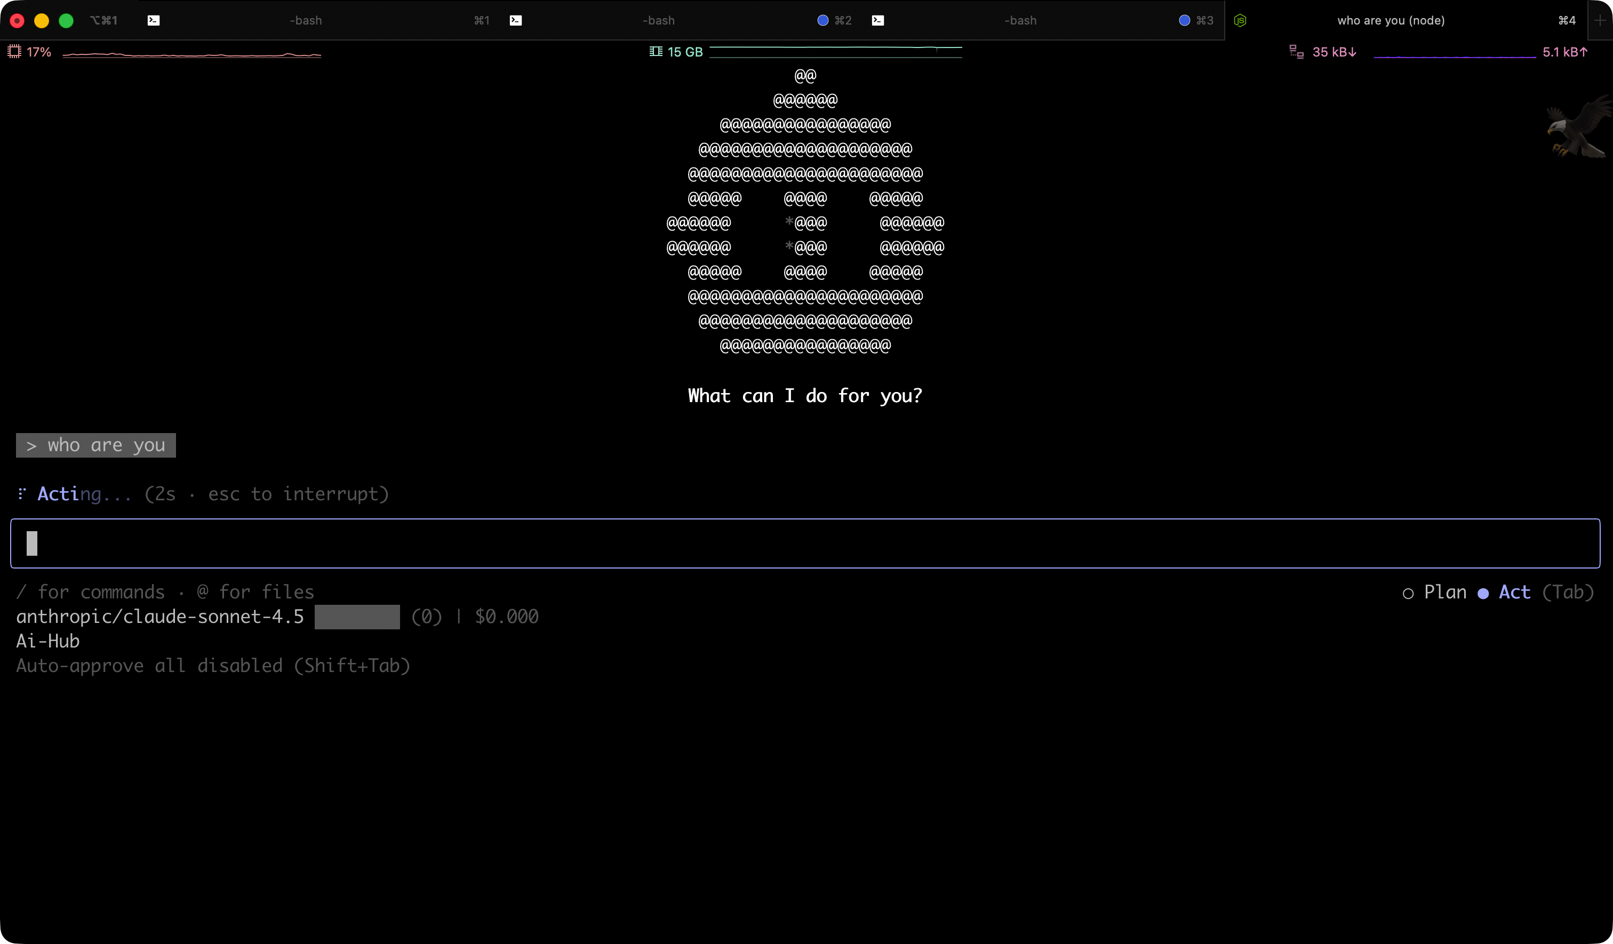The height and width of the screenshot is (944, 1613).
Task: Click the network throughput icon
Action: pyautogui.click(x=1296, y=52)
